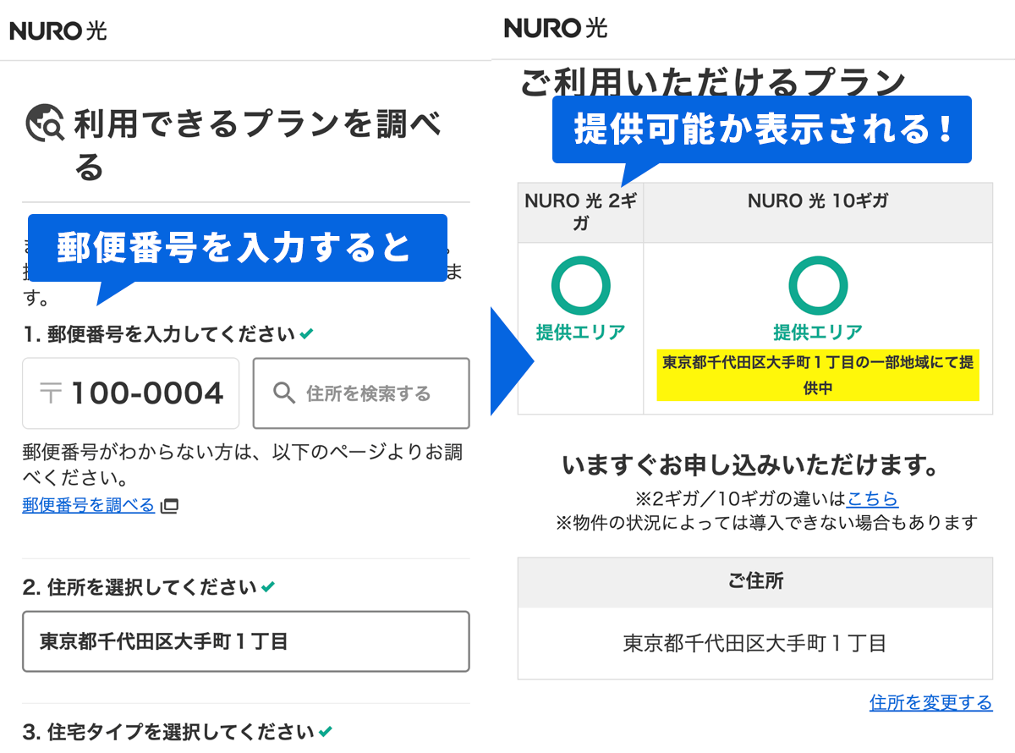Viewport: 1015px width, 753px height.
Task: Click the magnifier icon in 住所を検索する button
Action: click(284, 393)
